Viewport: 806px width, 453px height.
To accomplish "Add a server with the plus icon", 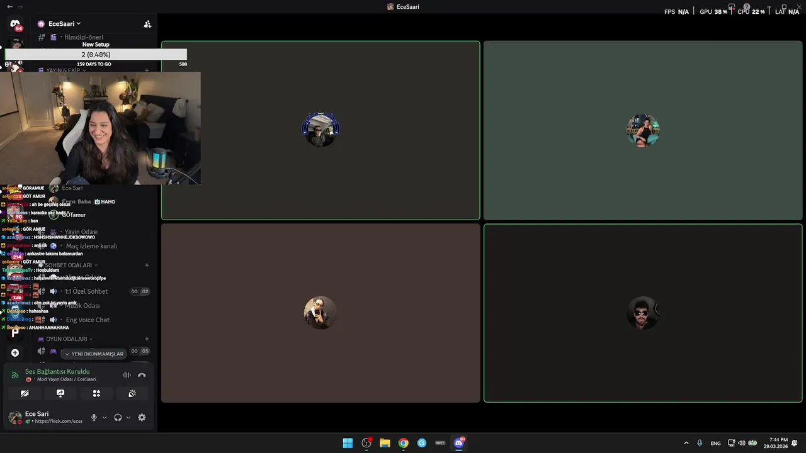I will coord(15,353).
